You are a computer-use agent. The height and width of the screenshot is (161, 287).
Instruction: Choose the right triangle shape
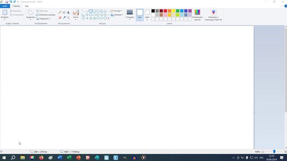pos(83,15)
